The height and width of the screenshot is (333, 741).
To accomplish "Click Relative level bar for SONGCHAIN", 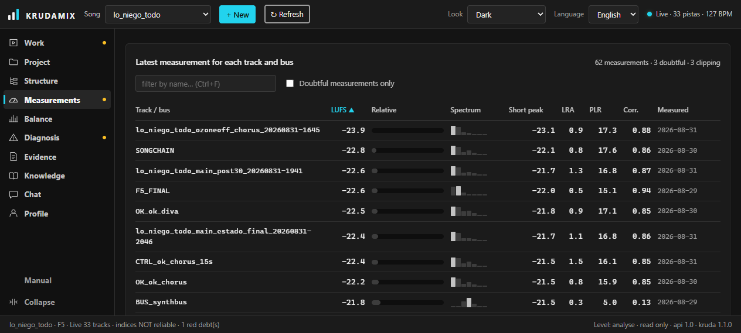I will click(407, 150).
